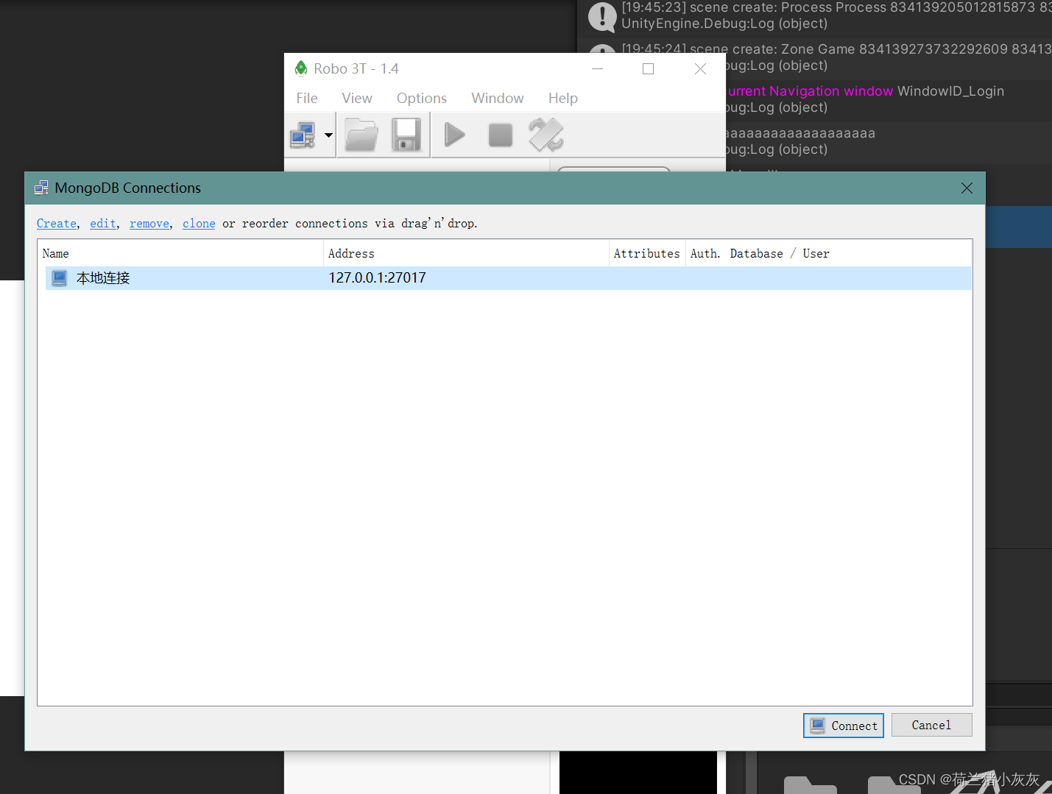Click the Auth. Database / User column header
The width and height of the screenshot is (1052, 794).
pyautogui.click(x=828, y=253)
